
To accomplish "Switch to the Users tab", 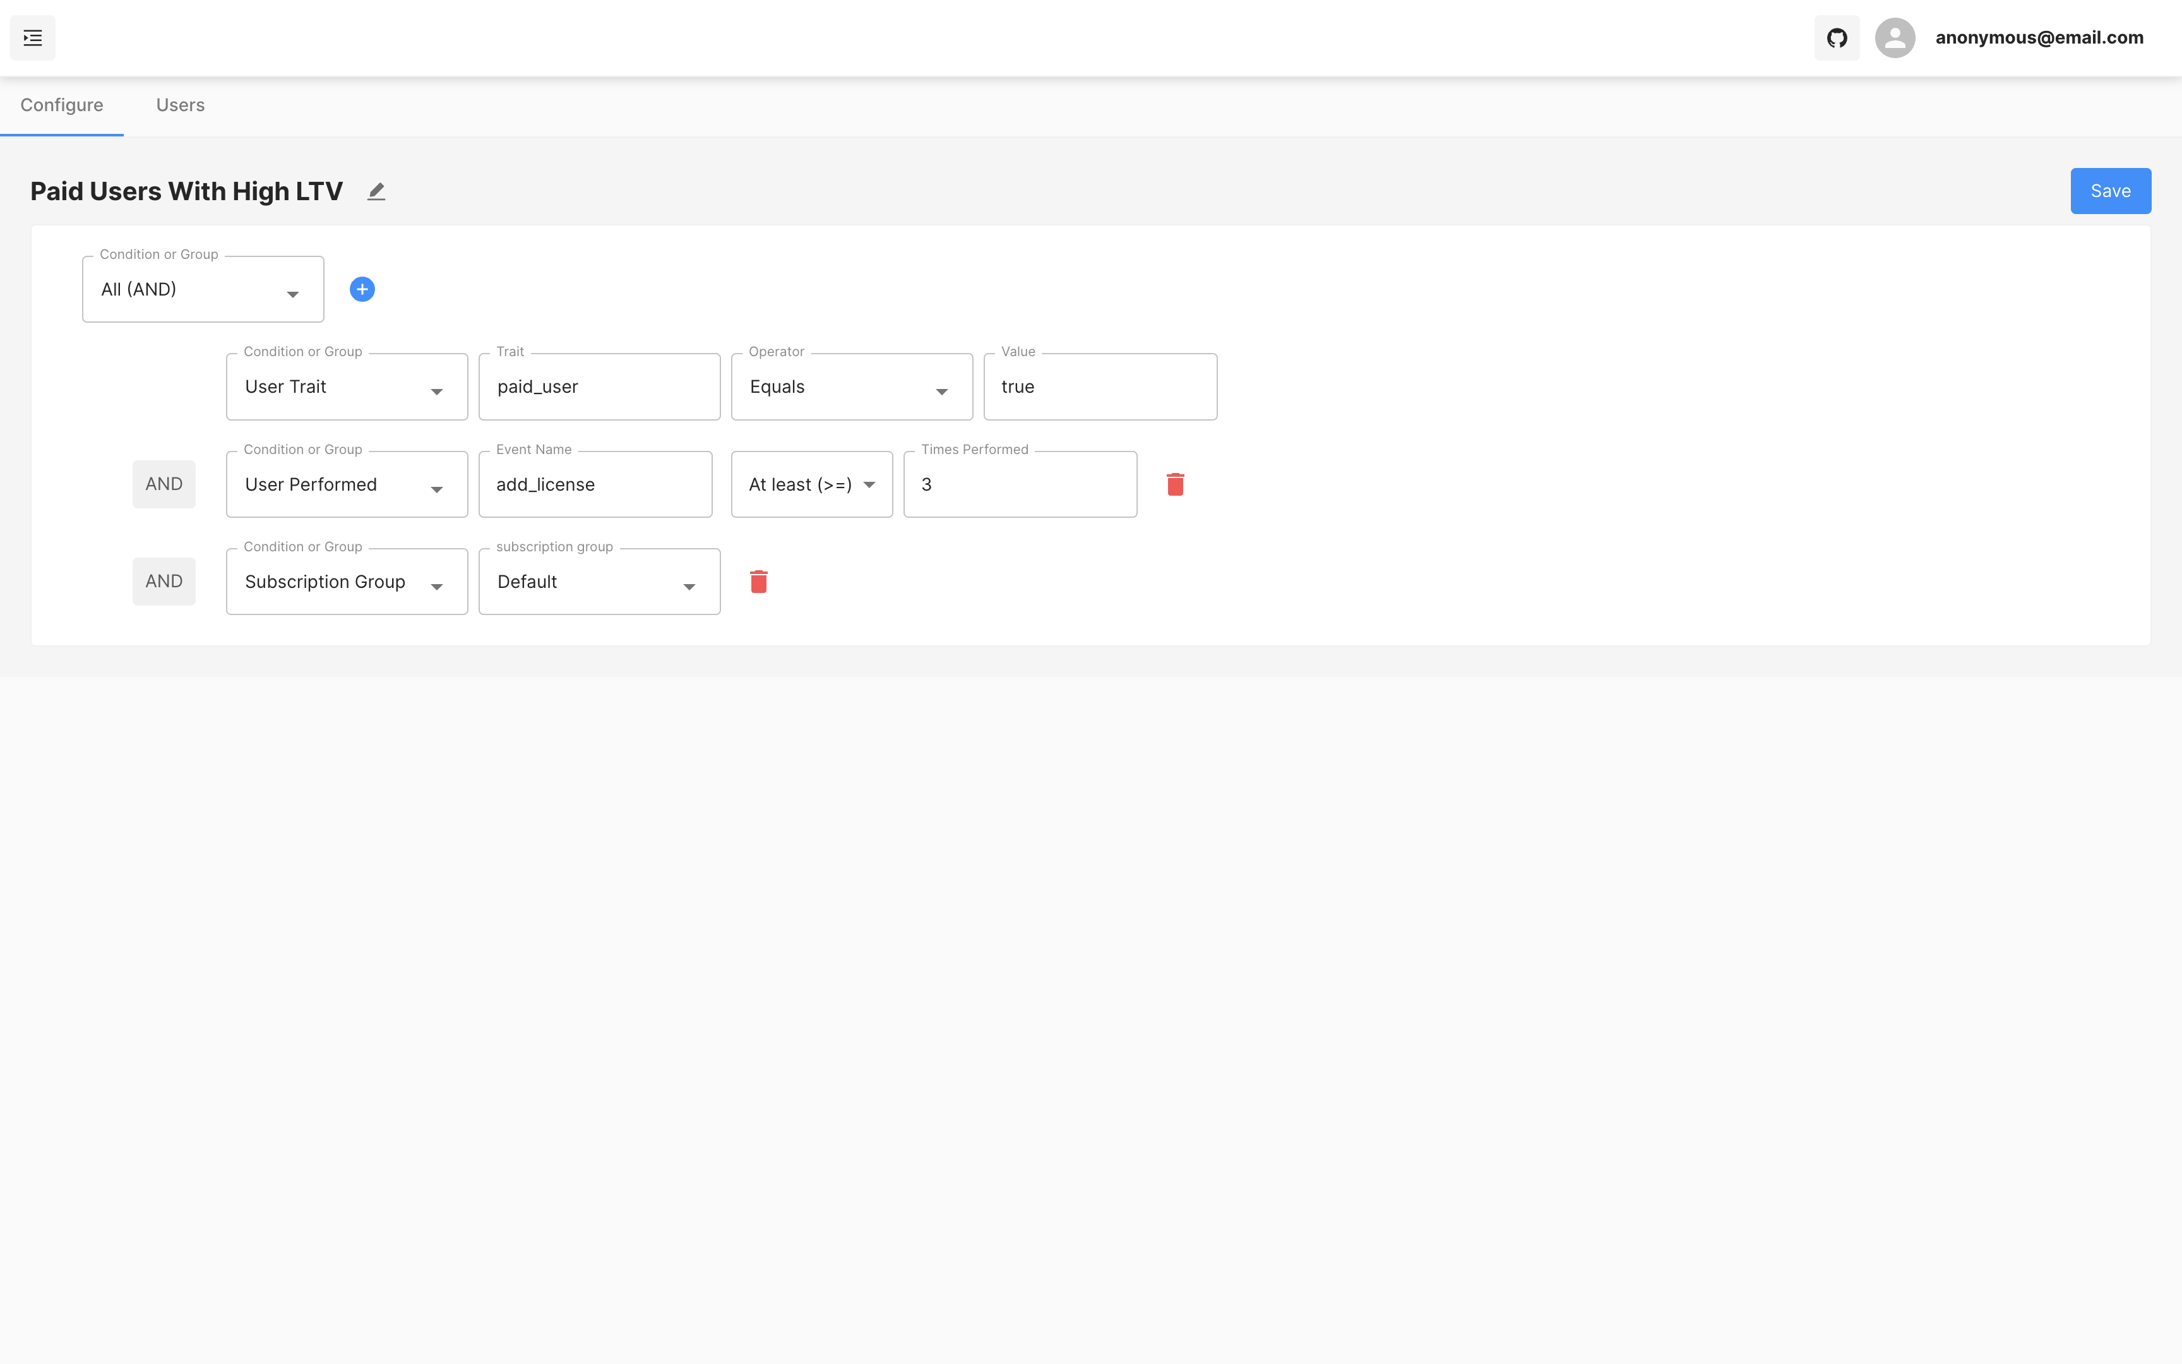I will (x=181, y=105).
